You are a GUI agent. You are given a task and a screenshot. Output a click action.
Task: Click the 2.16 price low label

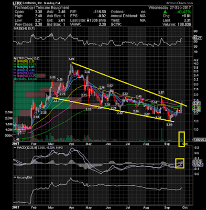tap(136, 111)
